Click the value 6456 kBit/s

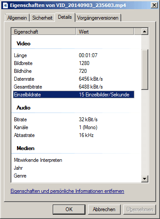click(91, 79)
